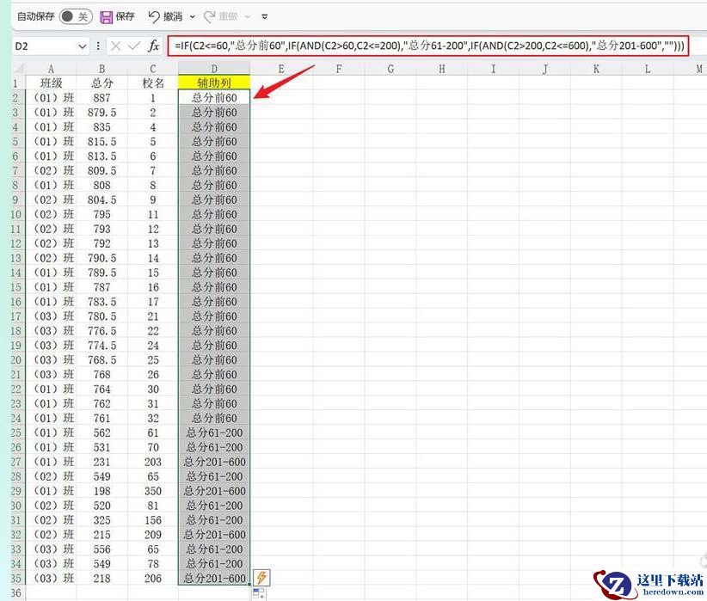Click the yellow 辅助列 header cell
Viewport: 707px width, 601px height.
[214, 83]
